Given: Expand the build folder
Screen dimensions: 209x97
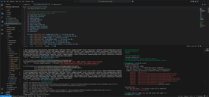Looking at the screenshot, I should [x=13, y=10].
